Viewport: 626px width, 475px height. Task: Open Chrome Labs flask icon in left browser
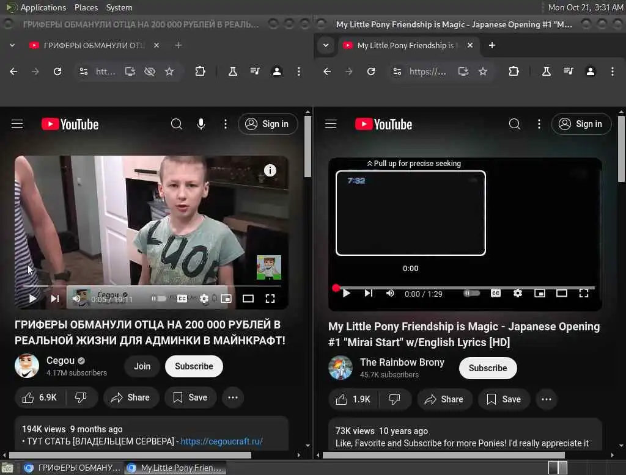coord(233,71)
